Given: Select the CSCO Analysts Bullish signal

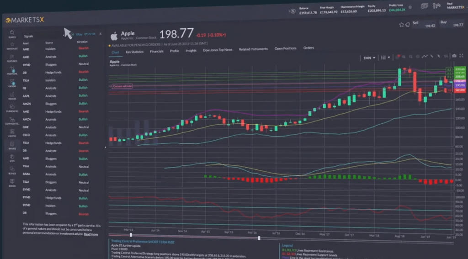Looking at the screenshot, I should pyautogui.click(x=55, y=135).
